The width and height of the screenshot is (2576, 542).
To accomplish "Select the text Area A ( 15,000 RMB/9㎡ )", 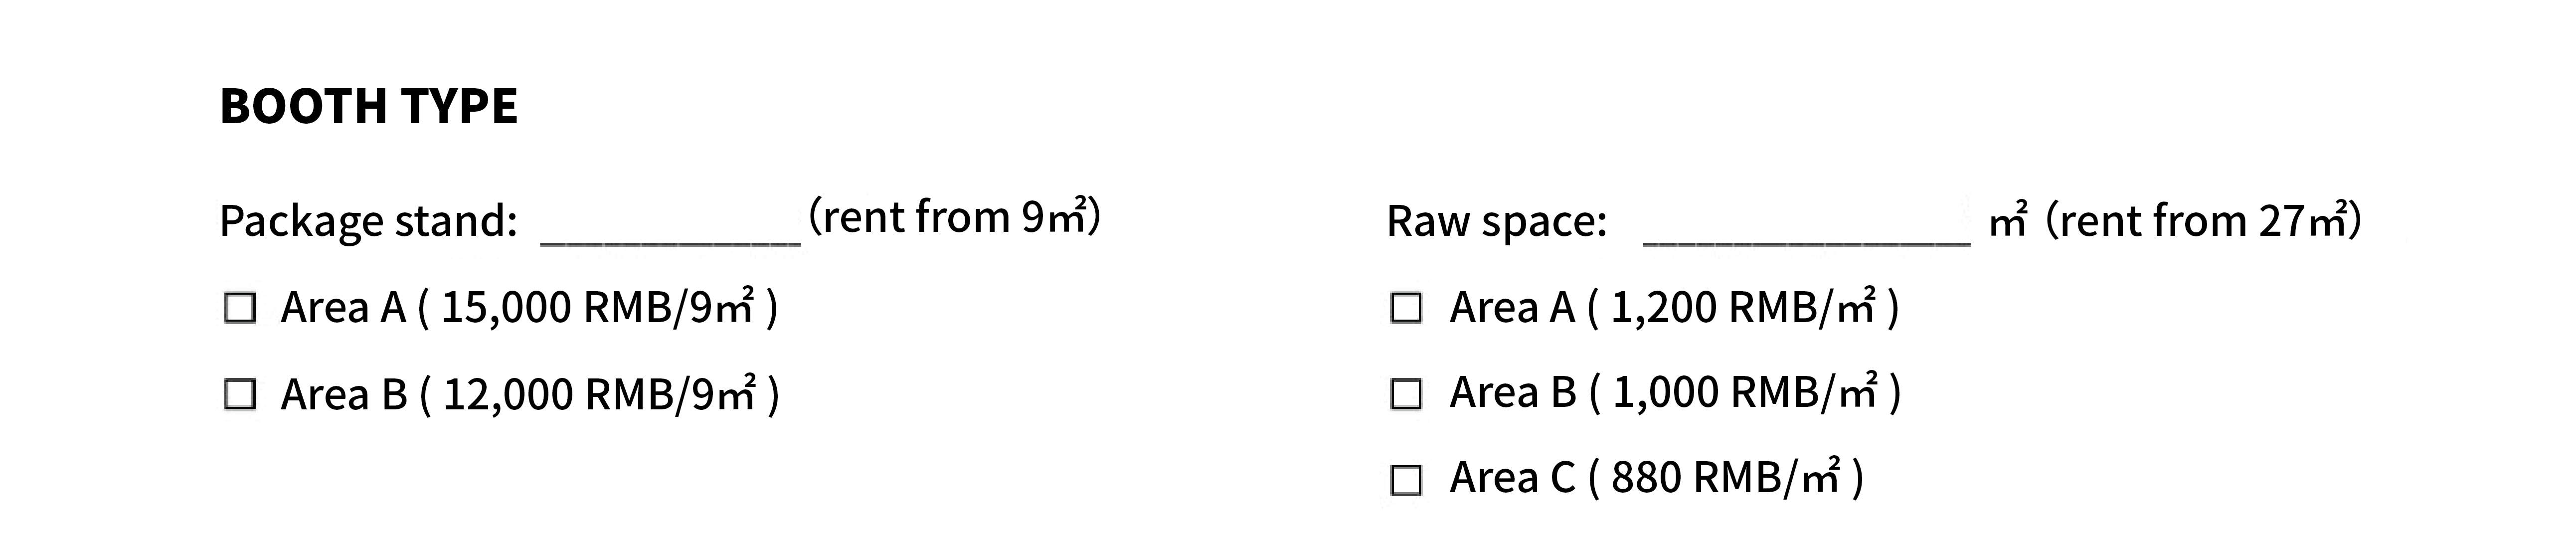I will point(529,307).
